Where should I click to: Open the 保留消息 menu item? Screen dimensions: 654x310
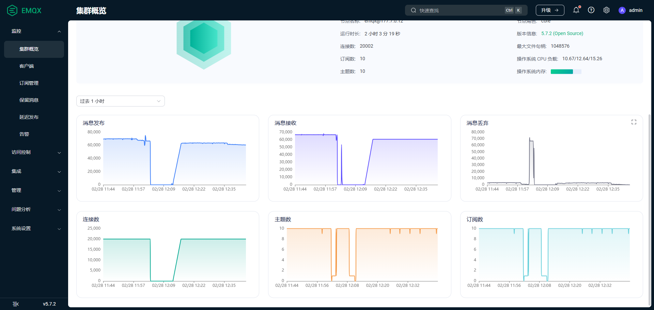click(x=34, y=100)
